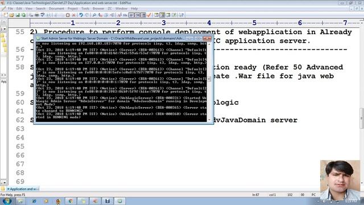364x205 pixels.
Task: Create a new document via toolbar
Action: (x=5, y=15)
